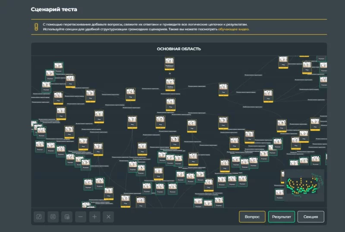Image resolution: width=345 pixels, height=232 pixels.
Task: Add a section with Секция button
Action: pyautogui.click(x=310, y=217)
